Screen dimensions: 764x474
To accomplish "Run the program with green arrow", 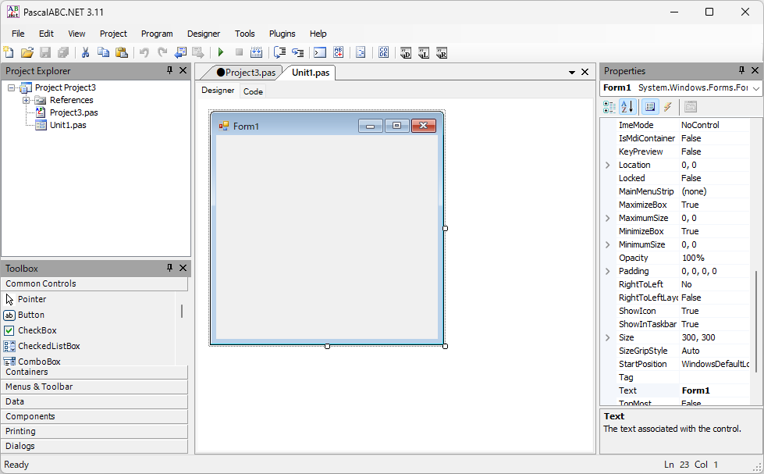I will pyautogui.click(x=221, y=52).
